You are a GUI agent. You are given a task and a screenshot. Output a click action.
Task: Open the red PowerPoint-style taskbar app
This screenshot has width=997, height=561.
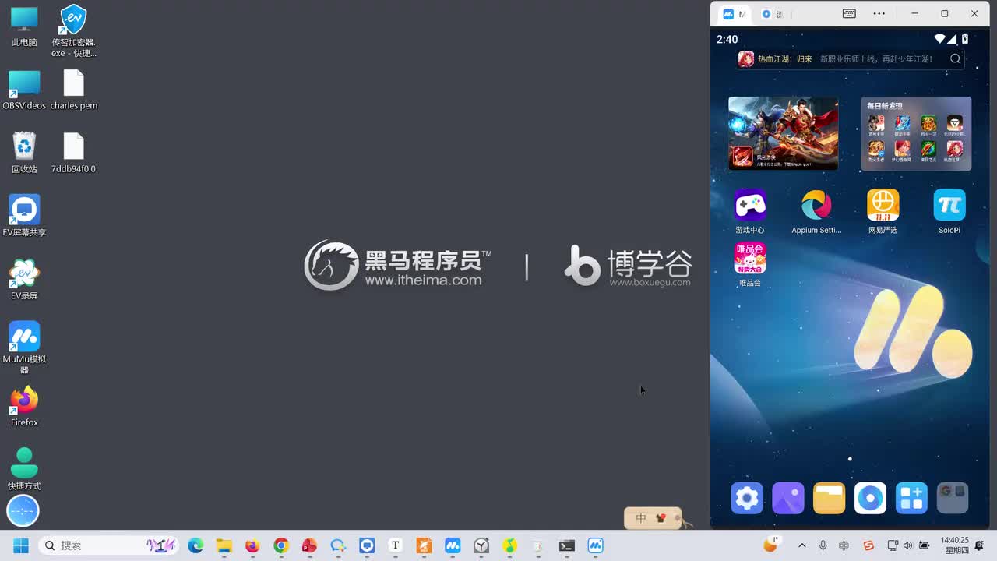coord(310,545)
